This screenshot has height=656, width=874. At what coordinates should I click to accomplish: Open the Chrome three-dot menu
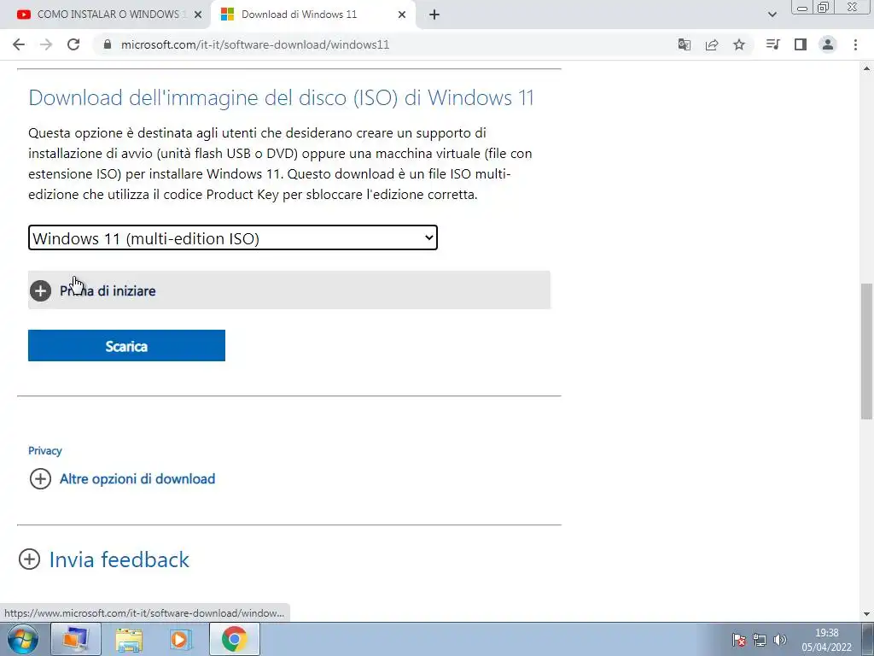(x=855, y=44)
